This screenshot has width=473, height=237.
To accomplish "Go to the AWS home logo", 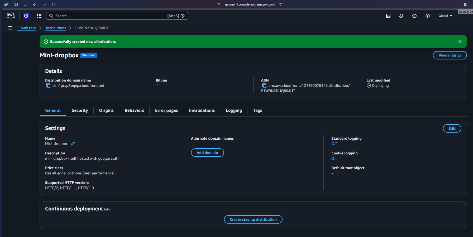I will (11, 16).
